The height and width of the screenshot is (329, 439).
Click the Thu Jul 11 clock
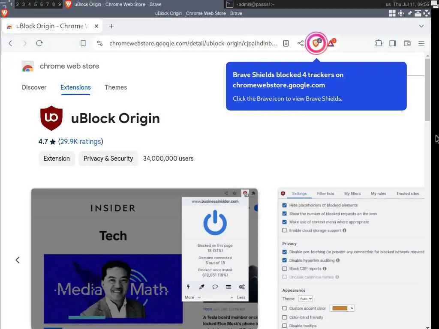click(x=411, y=4)
